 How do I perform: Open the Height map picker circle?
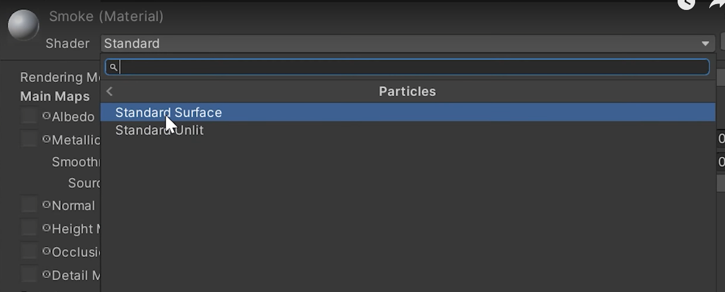tap(47, 228)
